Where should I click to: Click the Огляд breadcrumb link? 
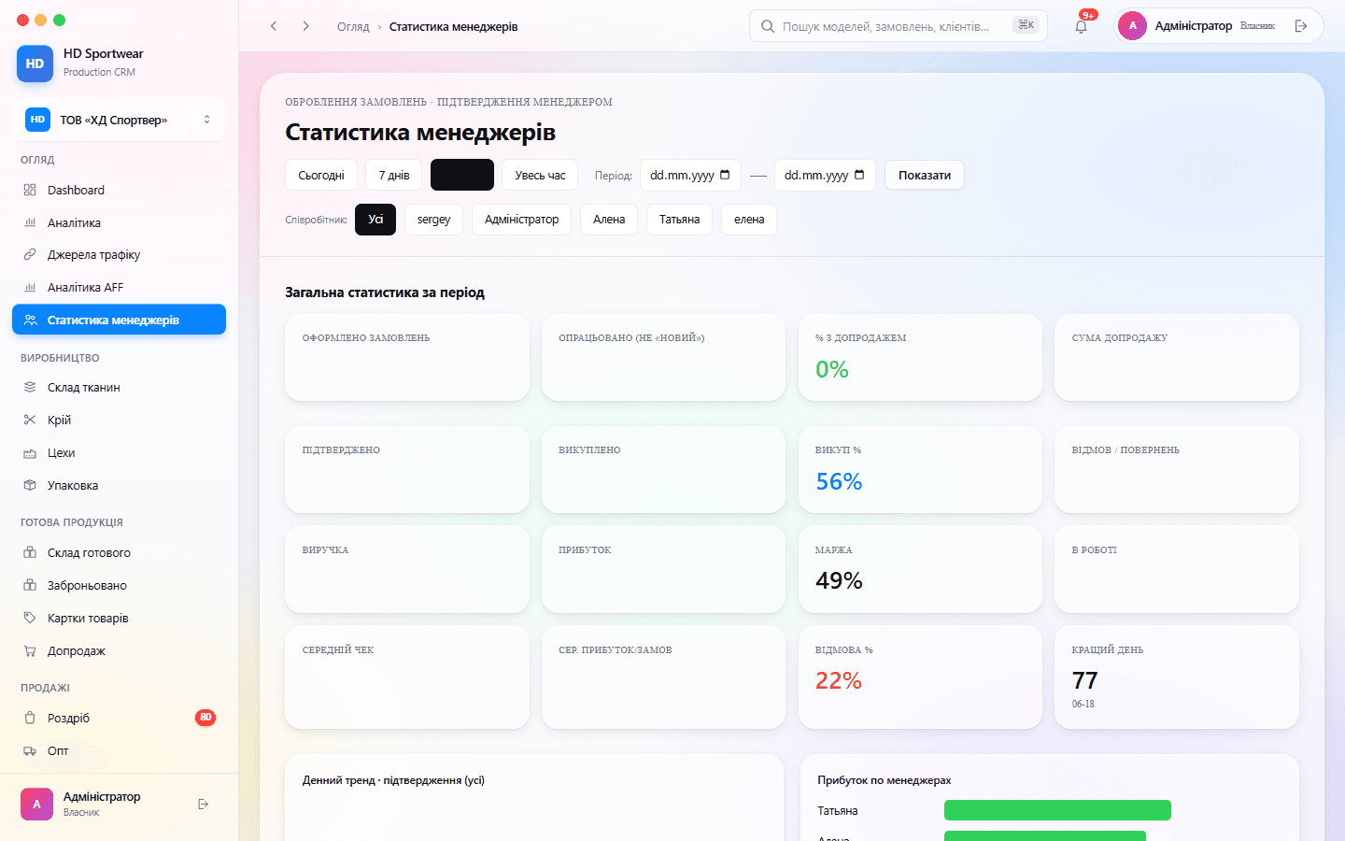[x=353, y=26]
